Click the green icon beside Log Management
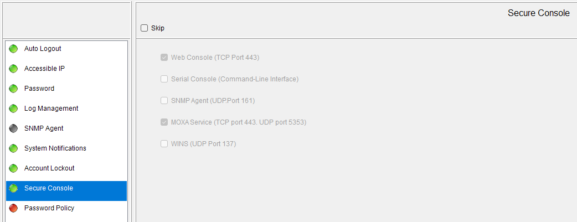The image size is (577, 222). pos(14,109)
